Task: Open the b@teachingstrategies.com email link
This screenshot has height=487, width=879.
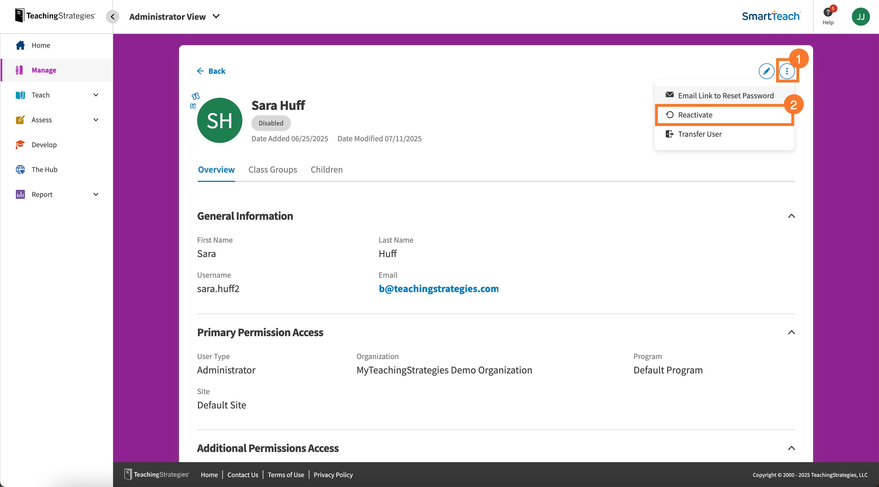Action: (x=438, y=289)
